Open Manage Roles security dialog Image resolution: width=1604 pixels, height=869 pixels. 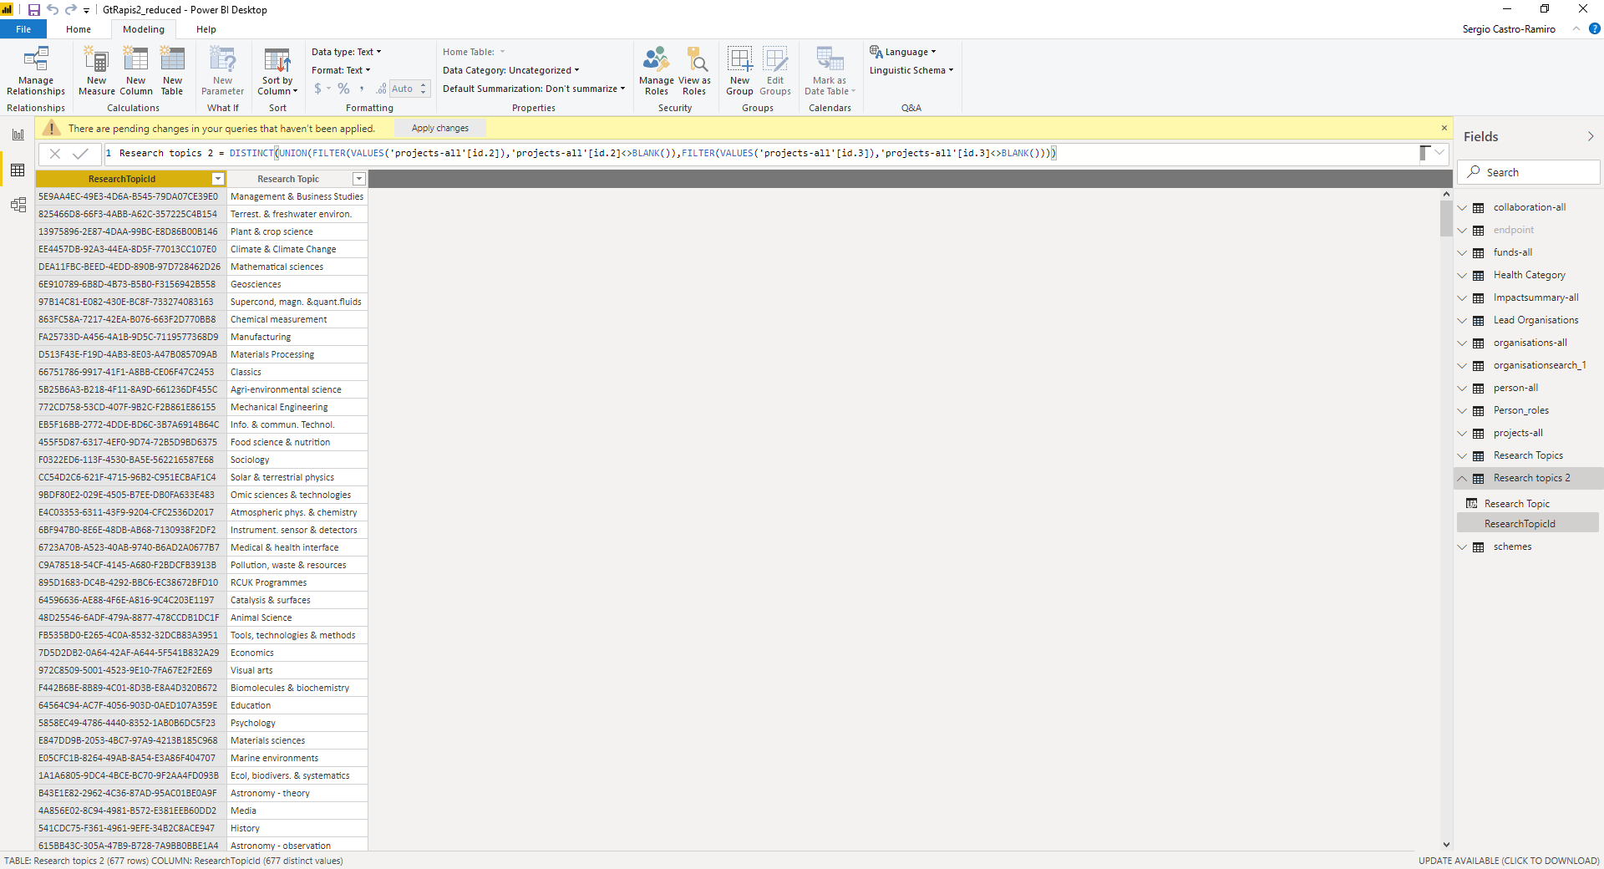tap(656, 71)
